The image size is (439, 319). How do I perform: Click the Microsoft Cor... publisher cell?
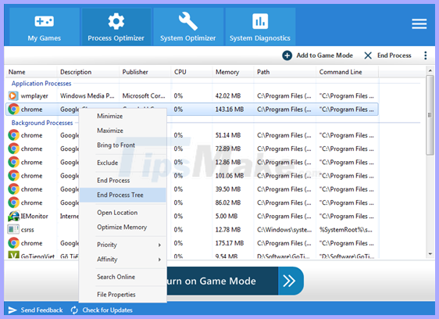[x=144, y=96]
